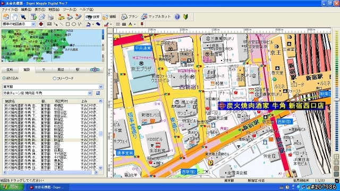This screenshot has width=340, height=191.
Task: Open the ヘルプ menu
Action: [86, 10]
